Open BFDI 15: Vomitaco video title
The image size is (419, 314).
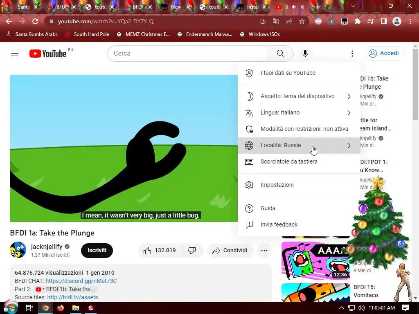pos(365,291)
